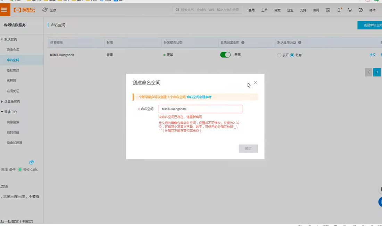The height and width of the screenshot is (226, 382).
Task: Open the notifications bell
Action: tap(339, 10)
